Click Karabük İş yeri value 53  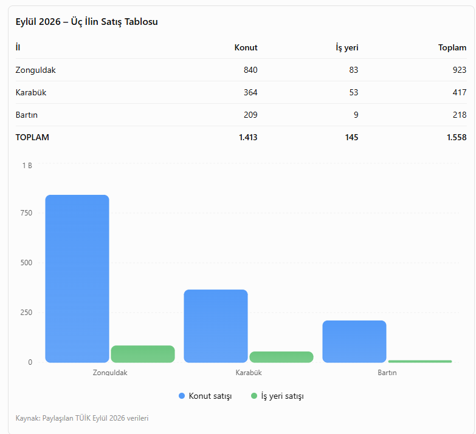coord(354,92)
